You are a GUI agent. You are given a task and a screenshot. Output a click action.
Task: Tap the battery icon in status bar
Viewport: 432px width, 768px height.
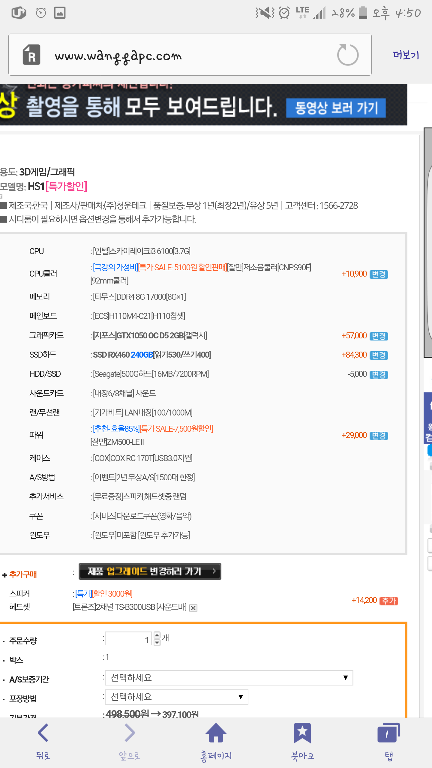tap(363, 13)
